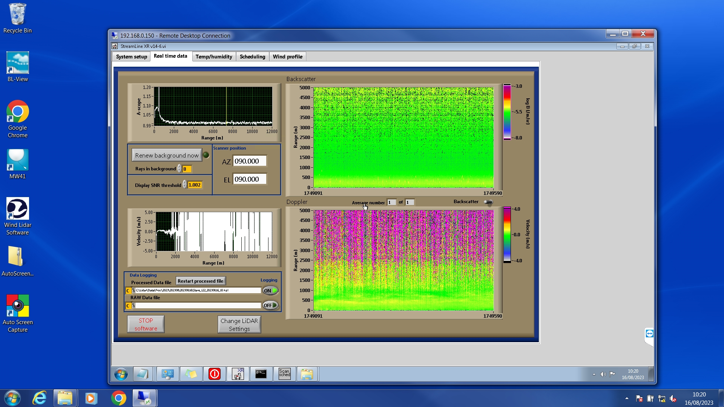Switch to the Wind profile tab
Screen dimensions: 724x407
click(287, 57)
